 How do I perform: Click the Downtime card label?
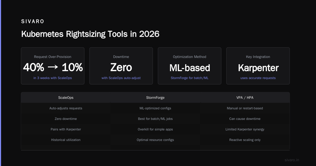pyautogui.click(x=121, y=57)
